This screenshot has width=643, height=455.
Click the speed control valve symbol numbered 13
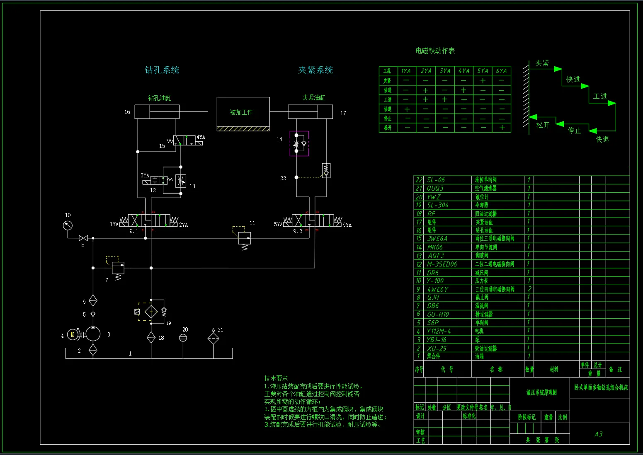tap(181, 181)
